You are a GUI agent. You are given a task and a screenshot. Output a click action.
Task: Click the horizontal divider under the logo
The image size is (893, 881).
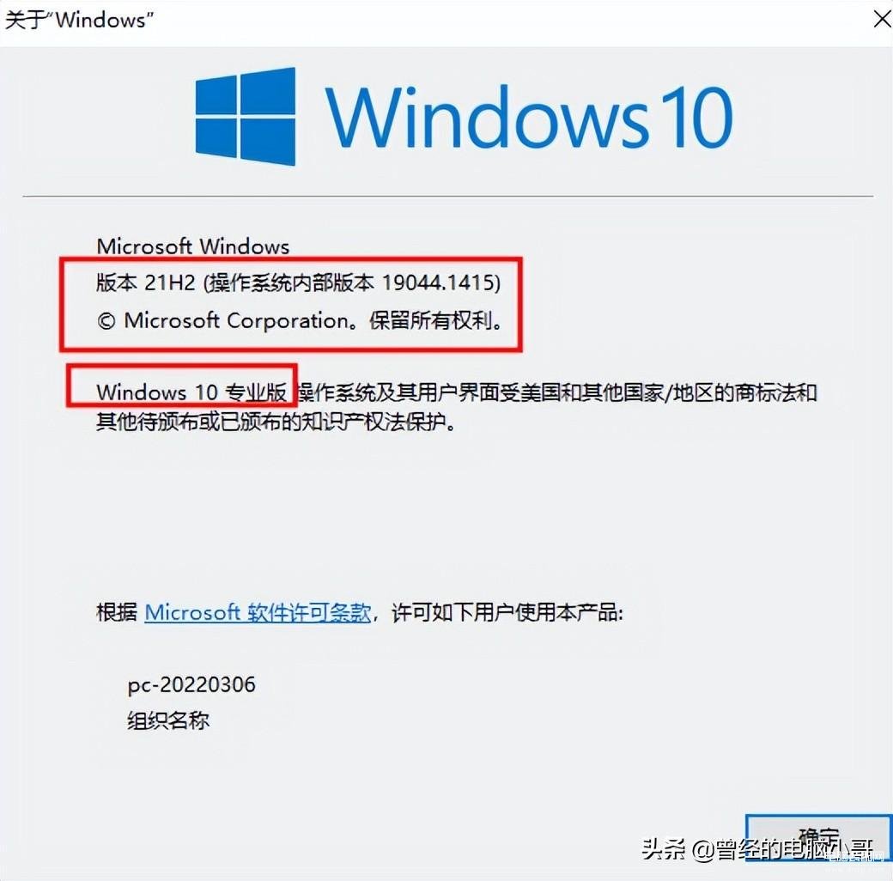point(447,197)
